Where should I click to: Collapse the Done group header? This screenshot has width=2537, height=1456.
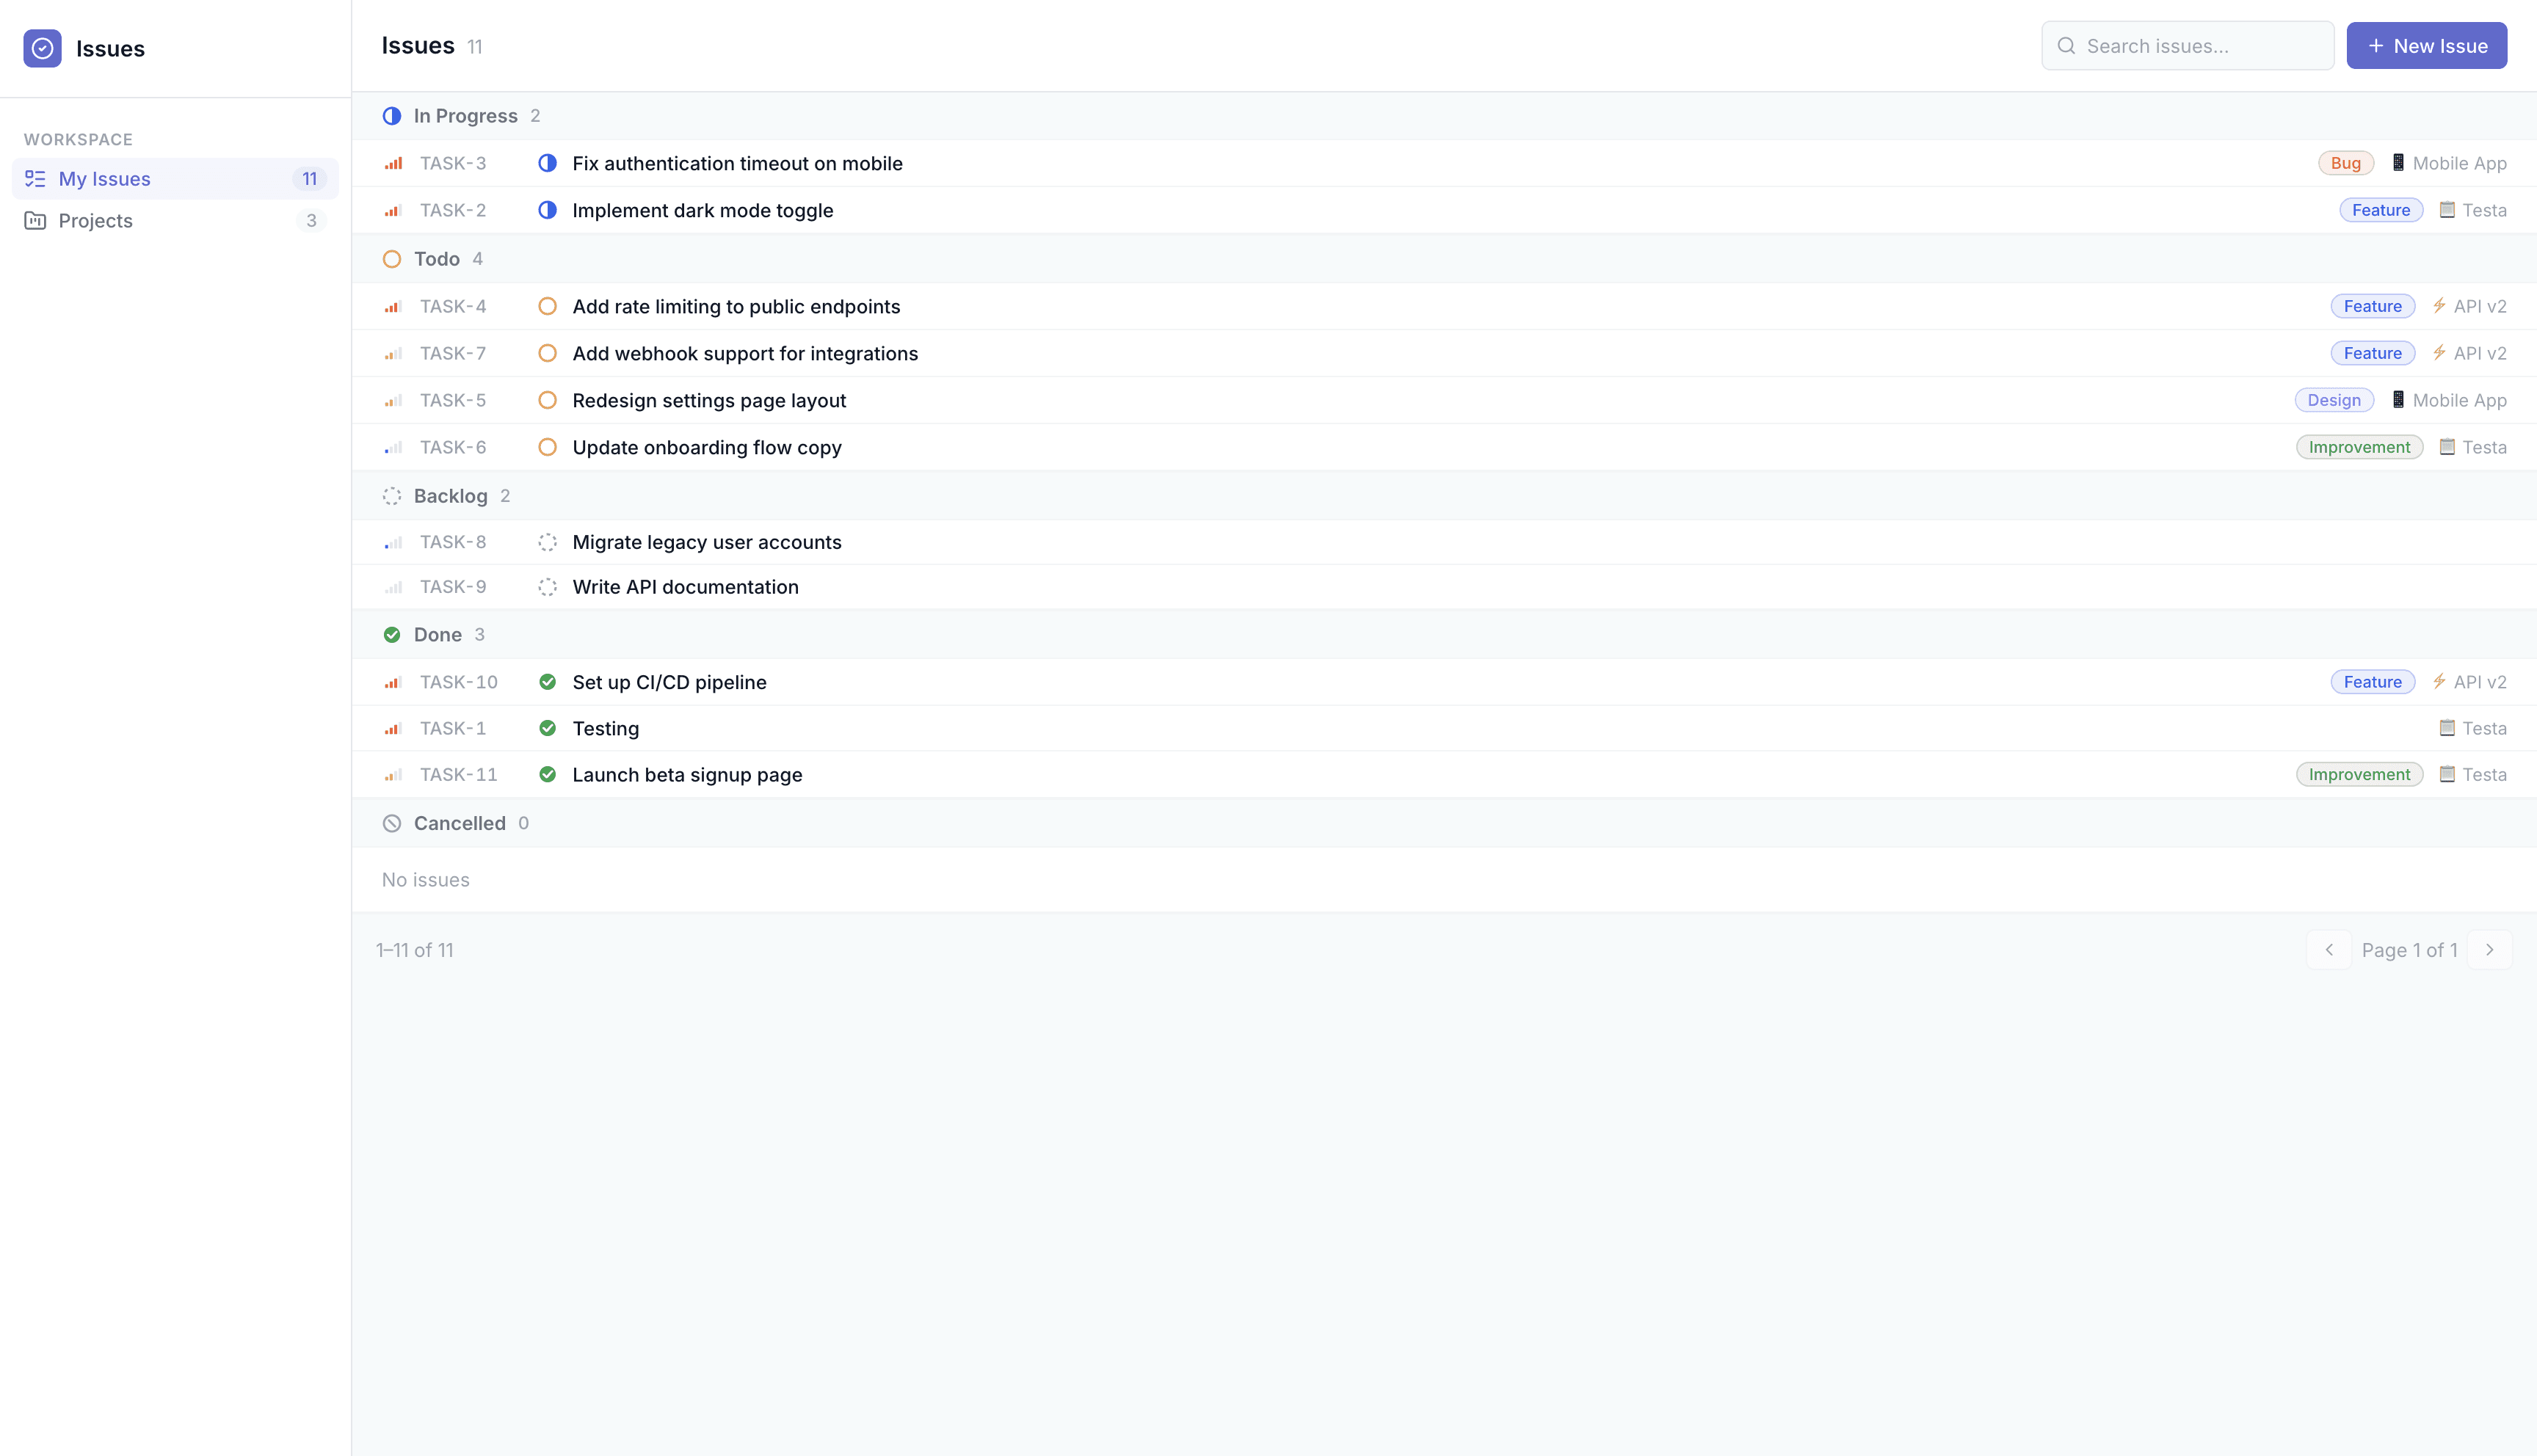437,635
